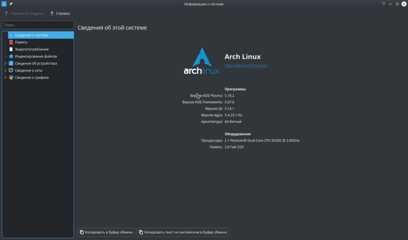Select the "Сведения об устройствах" item
The width and height of the screenshot is (408, 240).
tap(41, 63)
